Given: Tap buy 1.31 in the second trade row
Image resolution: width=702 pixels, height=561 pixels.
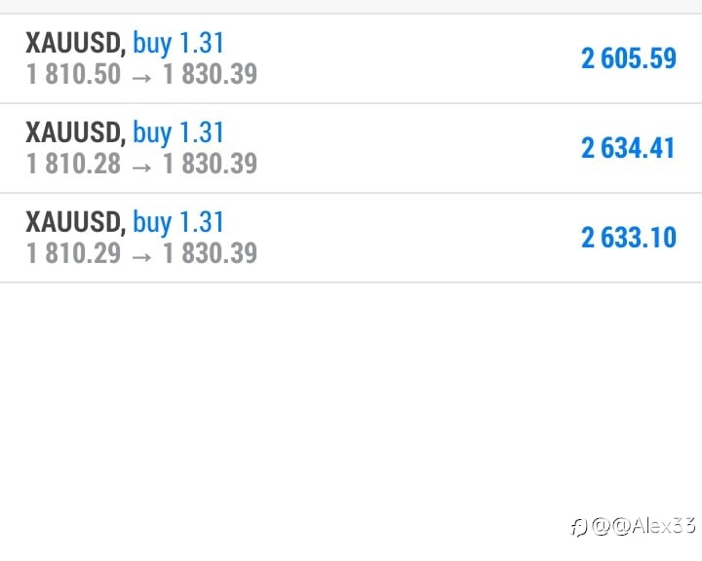Looking at the screenshot, I should (x=178, y=133).
